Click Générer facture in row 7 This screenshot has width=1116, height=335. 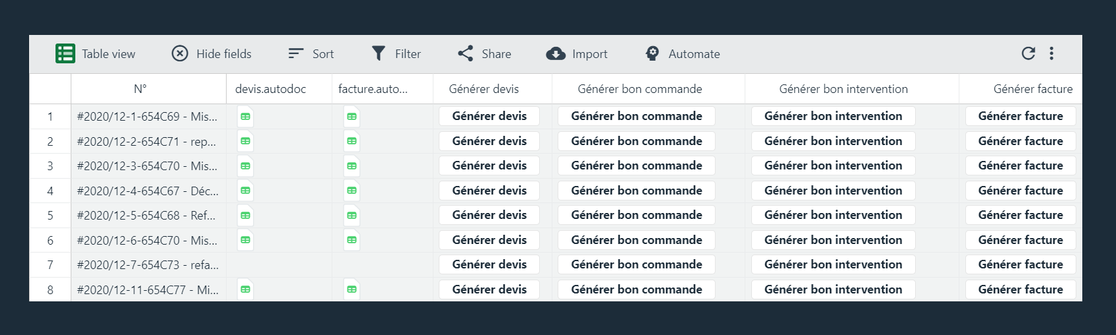[1020, 264]
